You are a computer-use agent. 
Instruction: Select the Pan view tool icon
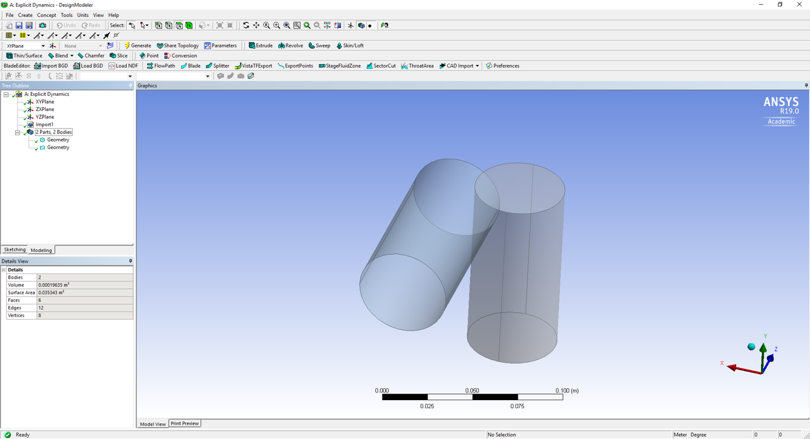tap(256, 25)
